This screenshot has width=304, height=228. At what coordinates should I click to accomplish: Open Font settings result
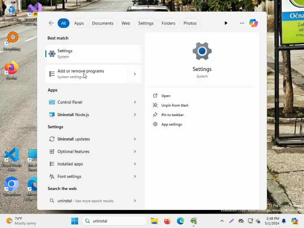coord(86,176)
